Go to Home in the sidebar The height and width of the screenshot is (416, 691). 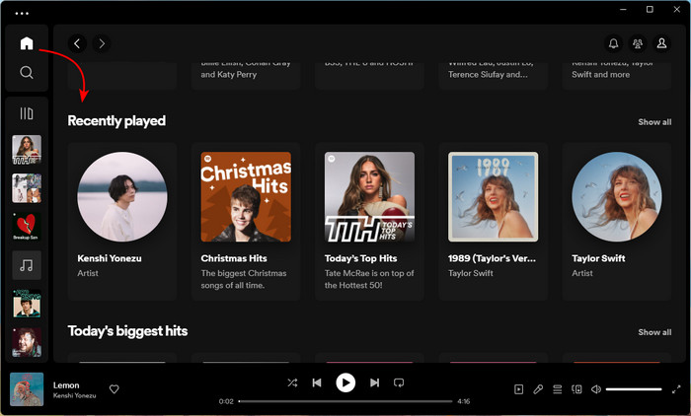click(27, 43)
